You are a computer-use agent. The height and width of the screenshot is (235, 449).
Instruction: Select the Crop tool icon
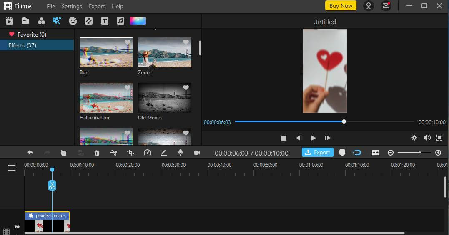click(130, 153)
